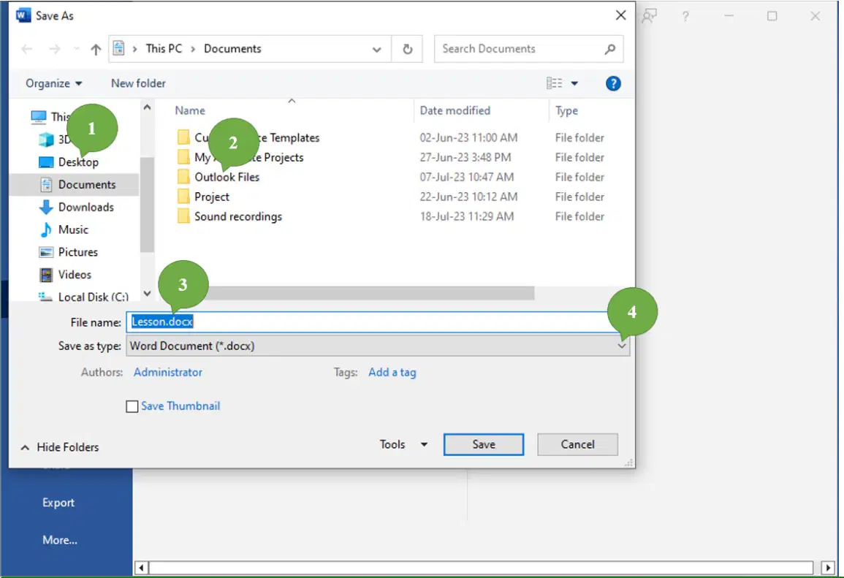The height and width of the screenshot is (578, 844).
Task: Click the 27-Jun-23 3:48 PM date cell
Action: click(465, 158)
